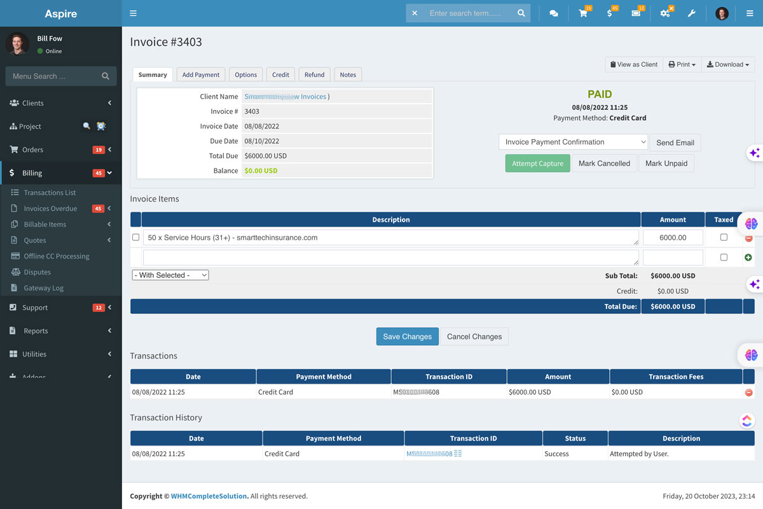This screenshot has width=763, height=509.
Task: Switch to the Options tab
Action: pos(245,74)
